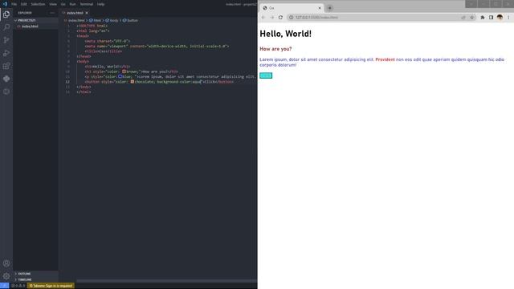514x289 pixels.
Task: Open the Explorer view in the activity bar
Action: 6,14
